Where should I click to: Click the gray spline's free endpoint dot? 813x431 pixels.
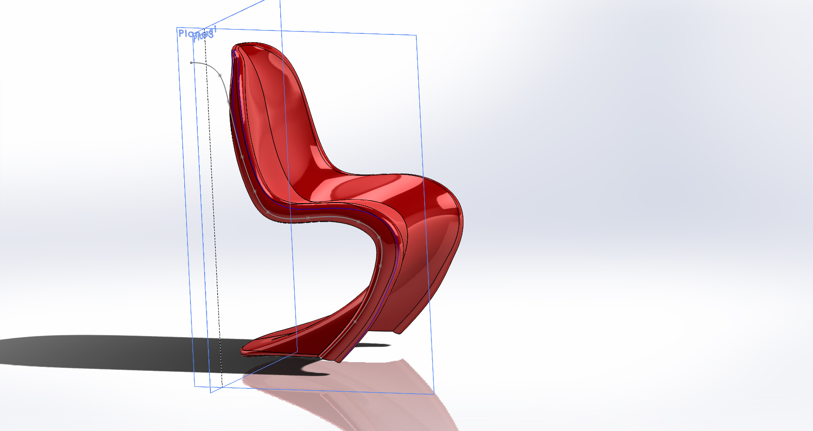point(191,63)
